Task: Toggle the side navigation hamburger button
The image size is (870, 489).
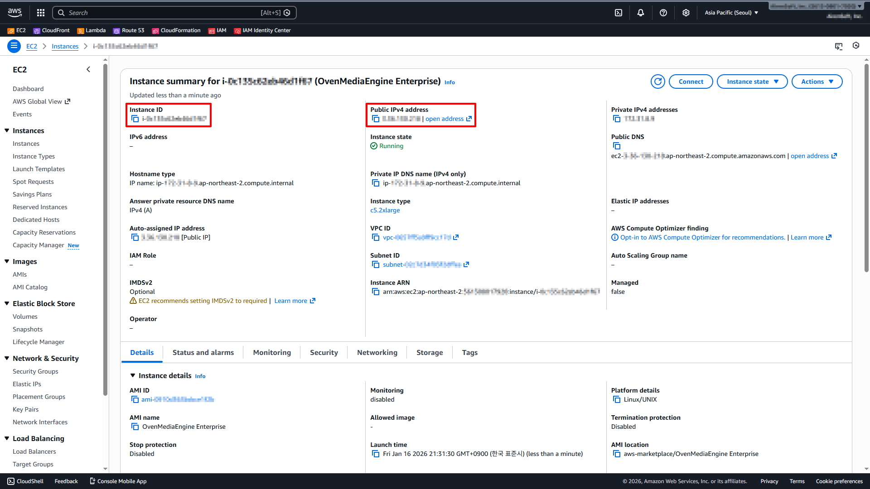Action: coord(14,46)
